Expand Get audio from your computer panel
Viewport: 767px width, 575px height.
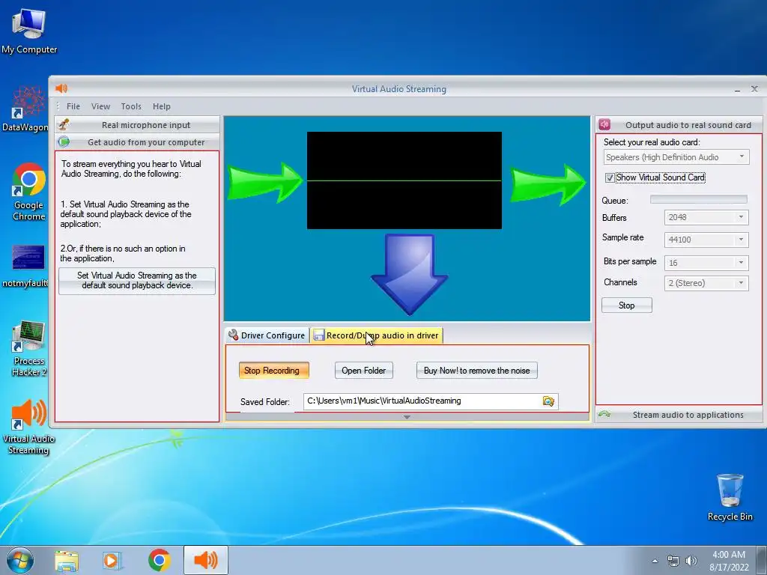pos(137,142)
